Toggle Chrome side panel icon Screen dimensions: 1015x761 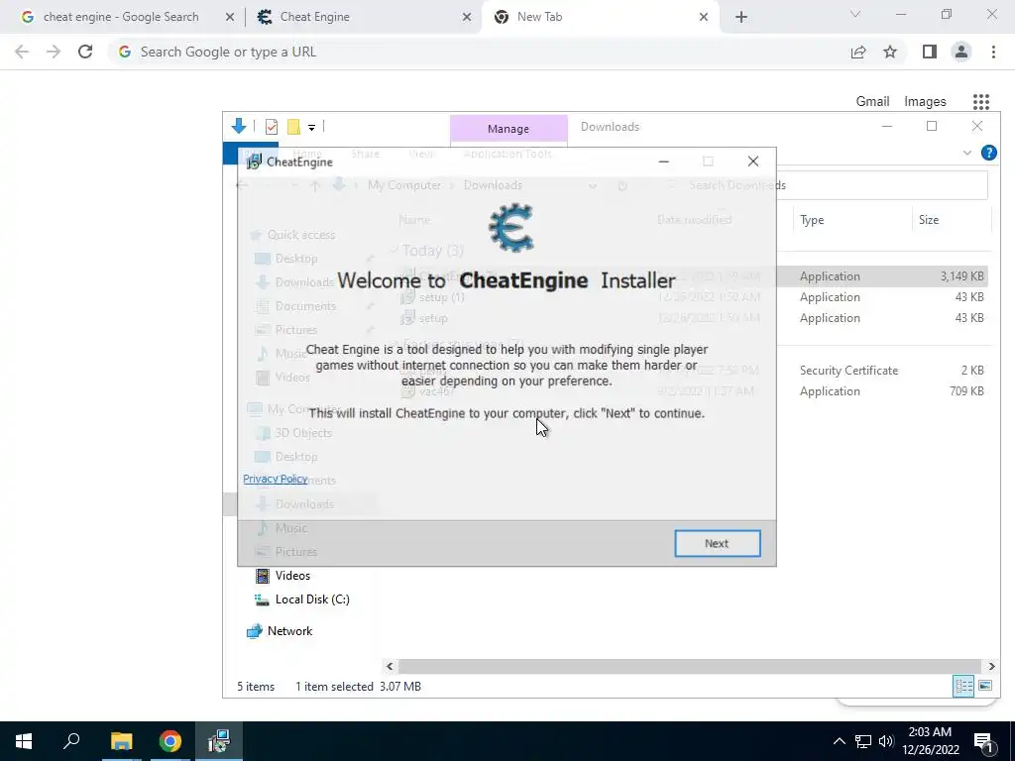click(x=930, y=52)
